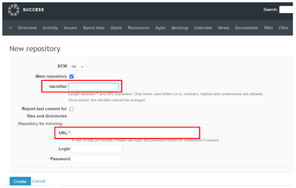This screenshot has width=296, height=188.
Task: Enable Report last commit checkbox
Action: coord(71,109)
